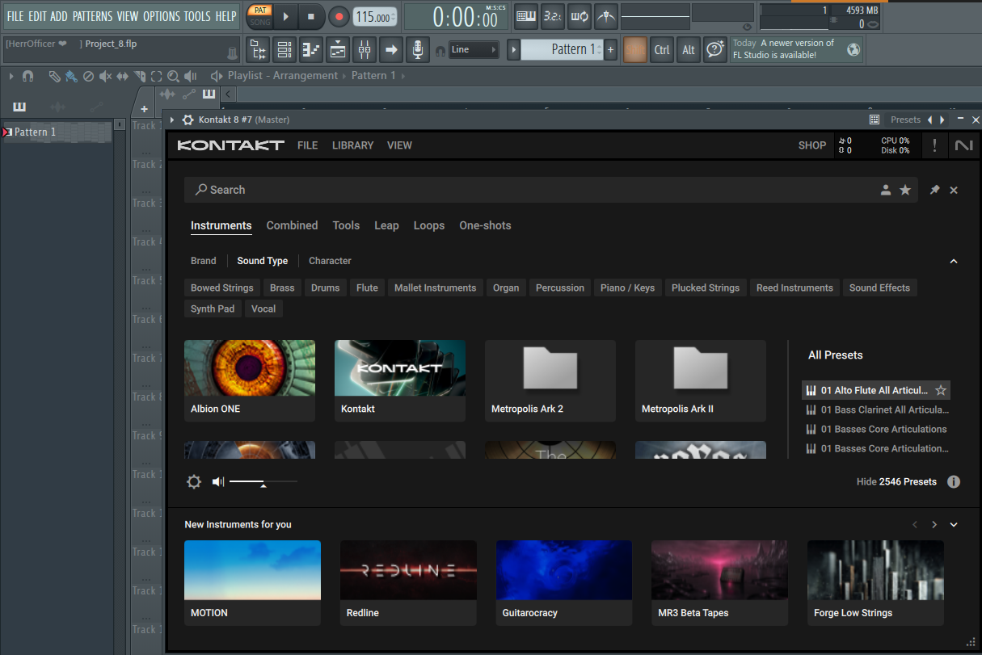Select the Delete tool in Playlist
Image resolution: width=982 pixels, height=655 pixels.
[88, 76]
